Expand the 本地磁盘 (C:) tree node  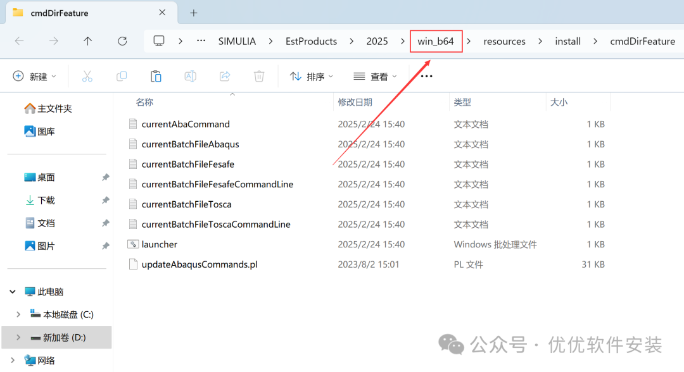click(x=18, y=314)
